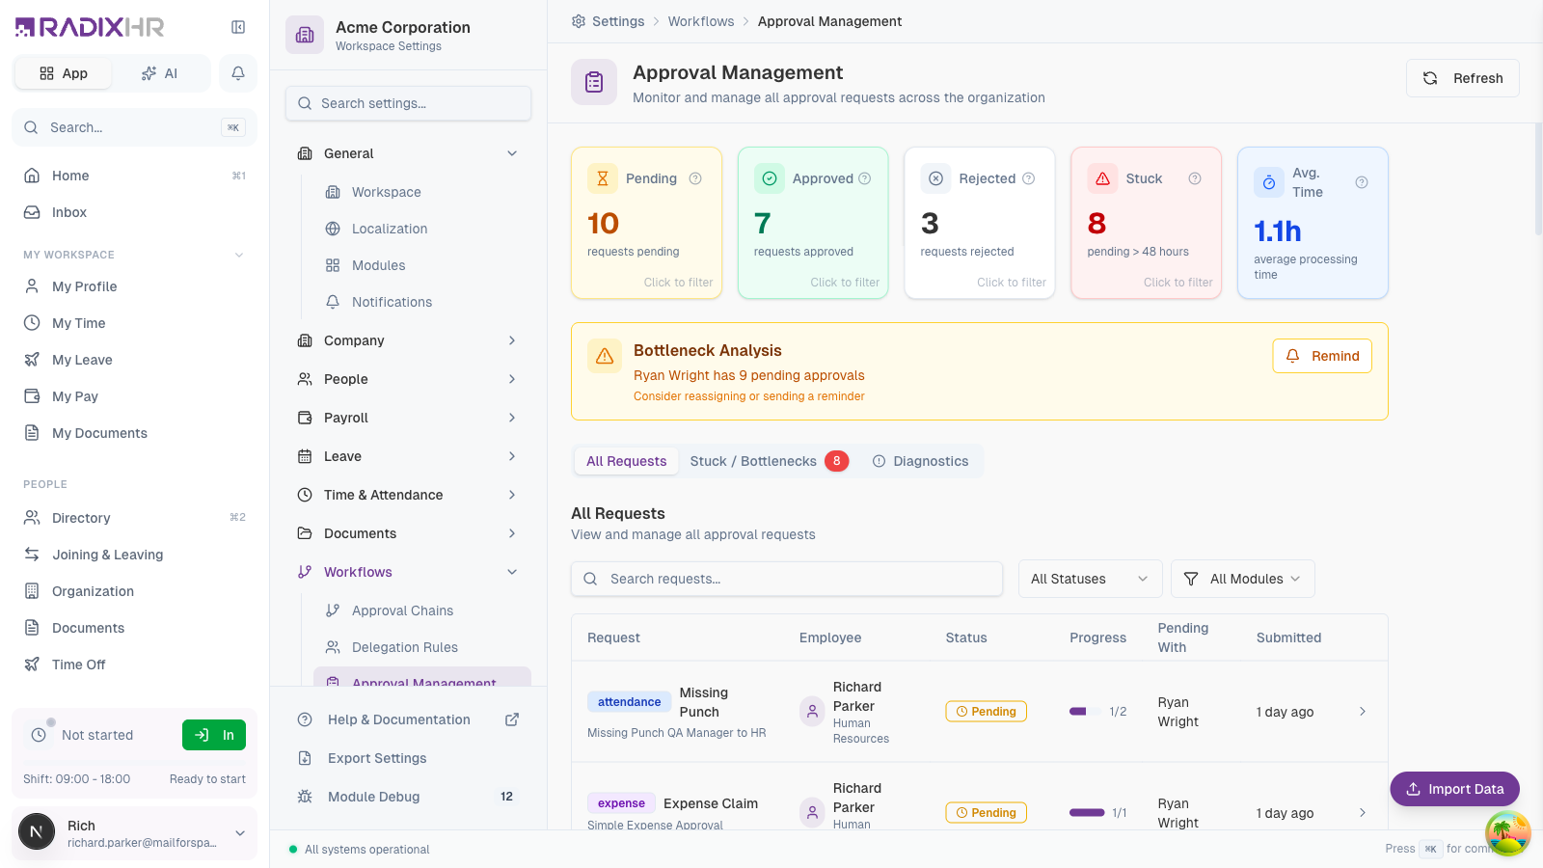Image resolution: width=1543 pixels, height=868 pixels.
Task: Switch to Diagnostics tab
Action: [x=920, y=461]
